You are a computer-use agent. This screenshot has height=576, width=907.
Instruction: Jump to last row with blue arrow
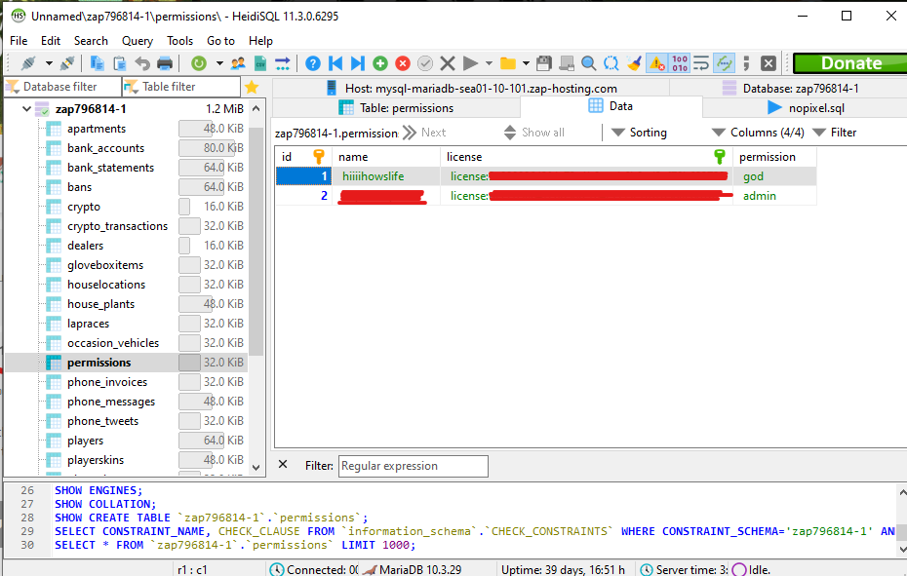tap(358, 63)
